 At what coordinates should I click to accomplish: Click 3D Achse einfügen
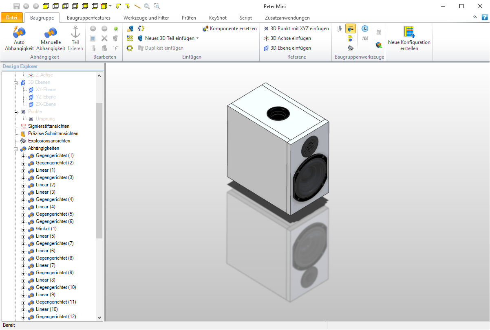[x=287, y=38]
